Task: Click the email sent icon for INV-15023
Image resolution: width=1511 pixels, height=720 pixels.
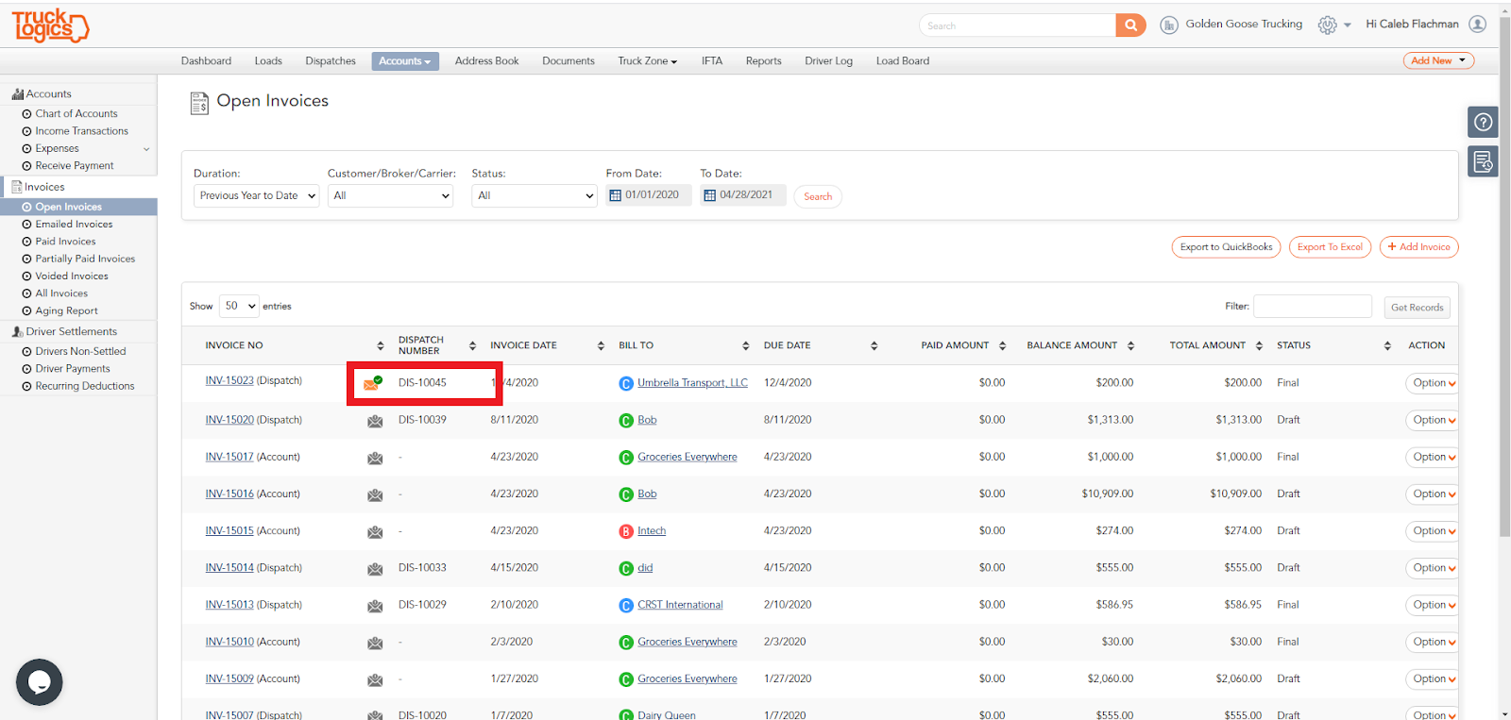Action: pyautogui.click(x=373, y=383)
